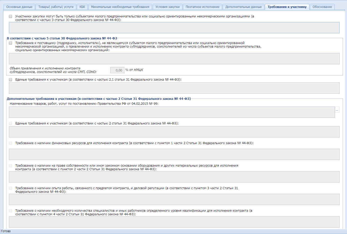
Task: Check the financial resources requirement box
Action: point(10,143)
